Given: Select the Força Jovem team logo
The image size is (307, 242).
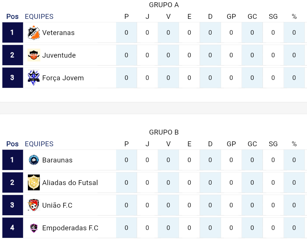Looking at the screenshot, I should (x=34, y=78).
